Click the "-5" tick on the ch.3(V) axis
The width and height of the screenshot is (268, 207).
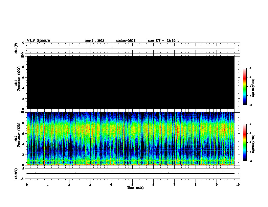click(x=23, y=179)
